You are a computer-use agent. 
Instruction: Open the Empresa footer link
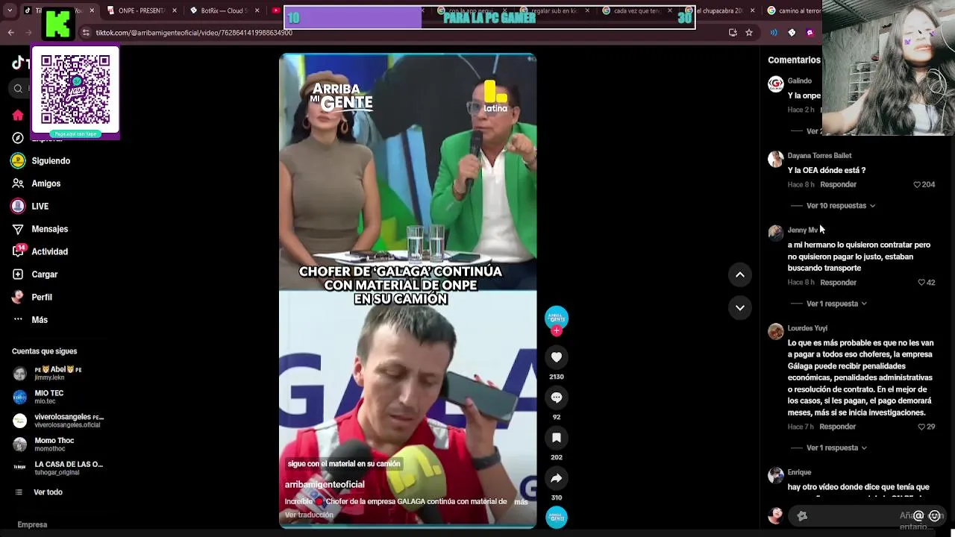pyautogui.click(x=32, y=524)
